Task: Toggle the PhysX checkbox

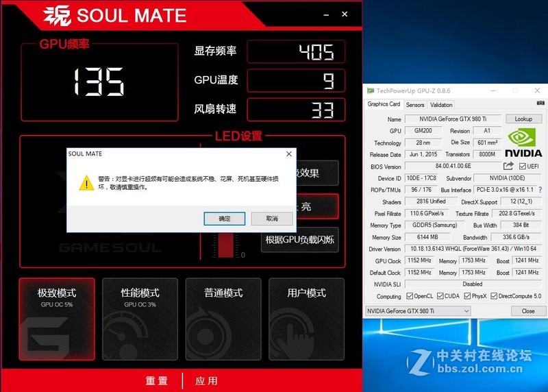Action: point(467,296)
